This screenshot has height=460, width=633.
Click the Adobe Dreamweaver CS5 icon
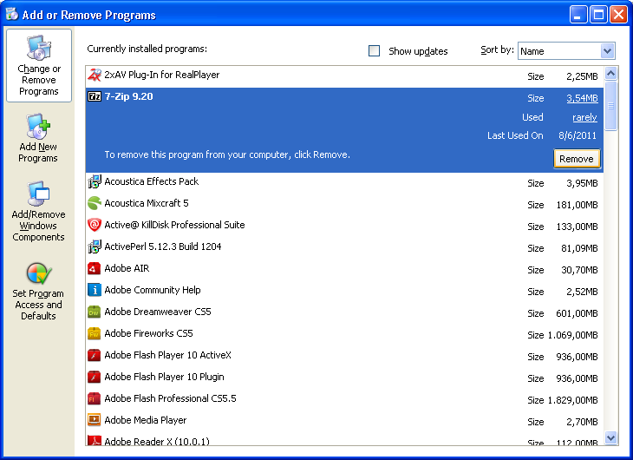coord(95,312)
